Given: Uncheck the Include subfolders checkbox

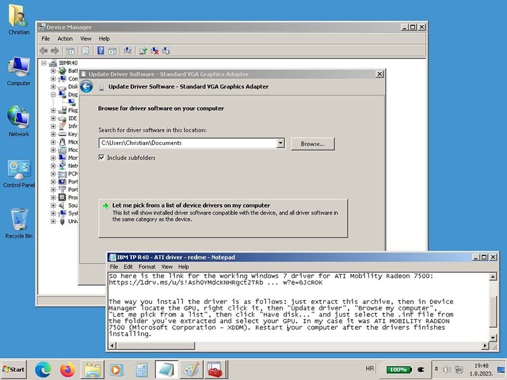Looking at the screenshot, I should click(101, 158).
